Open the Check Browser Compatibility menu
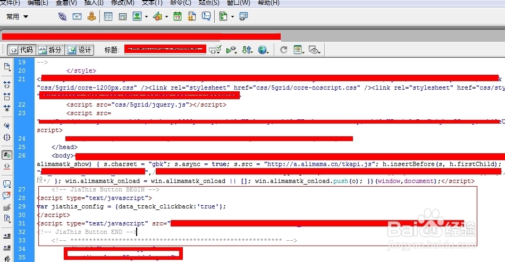The height and width of the screenshot is (262, 505). coord(215,50)
